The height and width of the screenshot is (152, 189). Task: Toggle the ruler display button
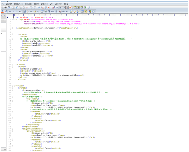click(x=67, y=7)
